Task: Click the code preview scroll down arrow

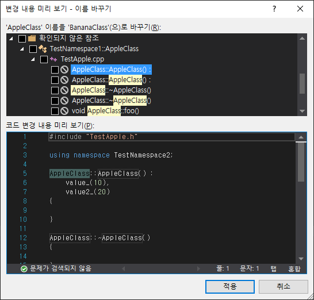Action: pos(301,259)
